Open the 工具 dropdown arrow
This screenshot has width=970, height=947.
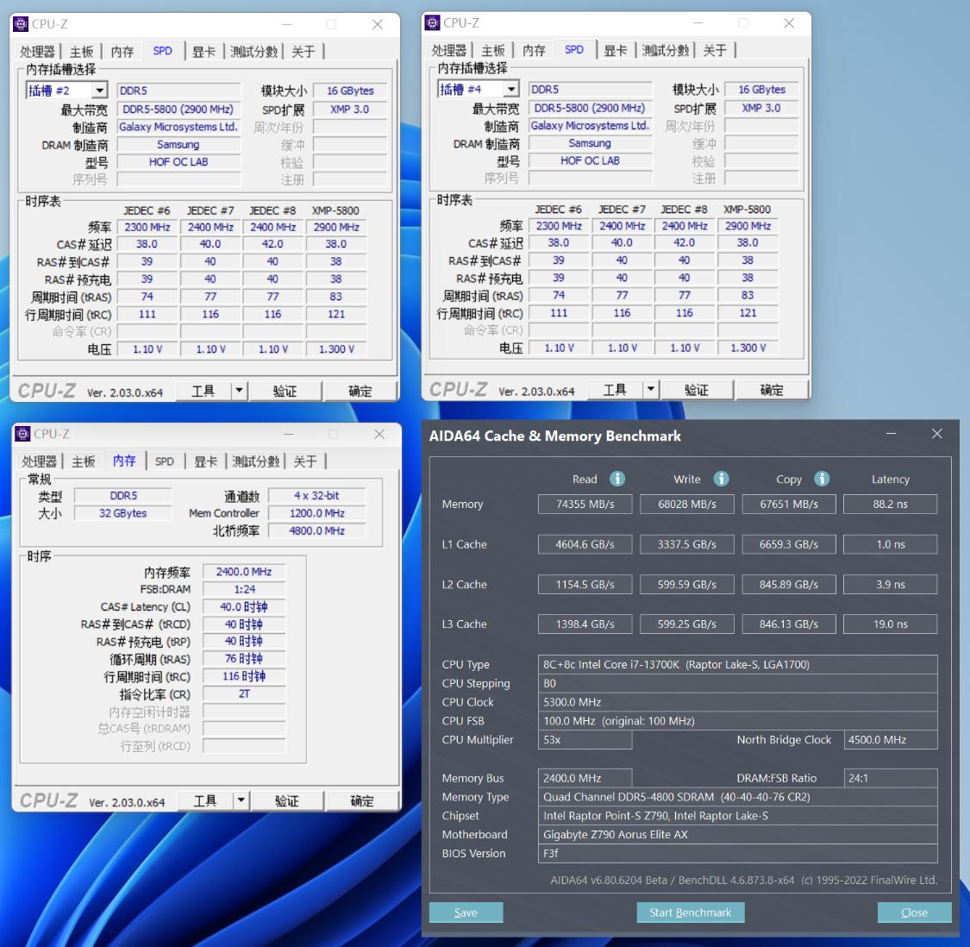(239, 390)
